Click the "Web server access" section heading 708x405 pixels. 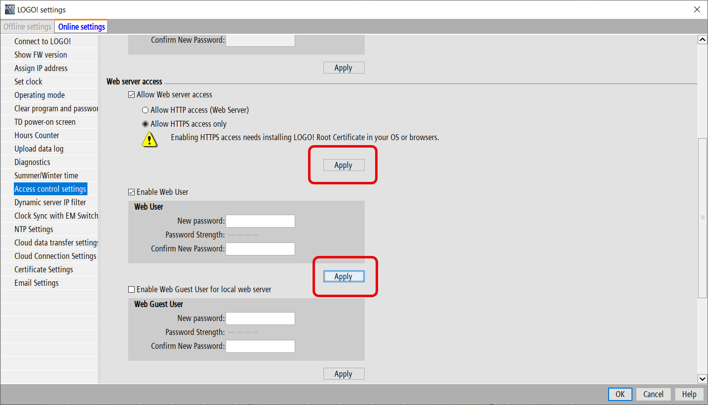(134, 81)
